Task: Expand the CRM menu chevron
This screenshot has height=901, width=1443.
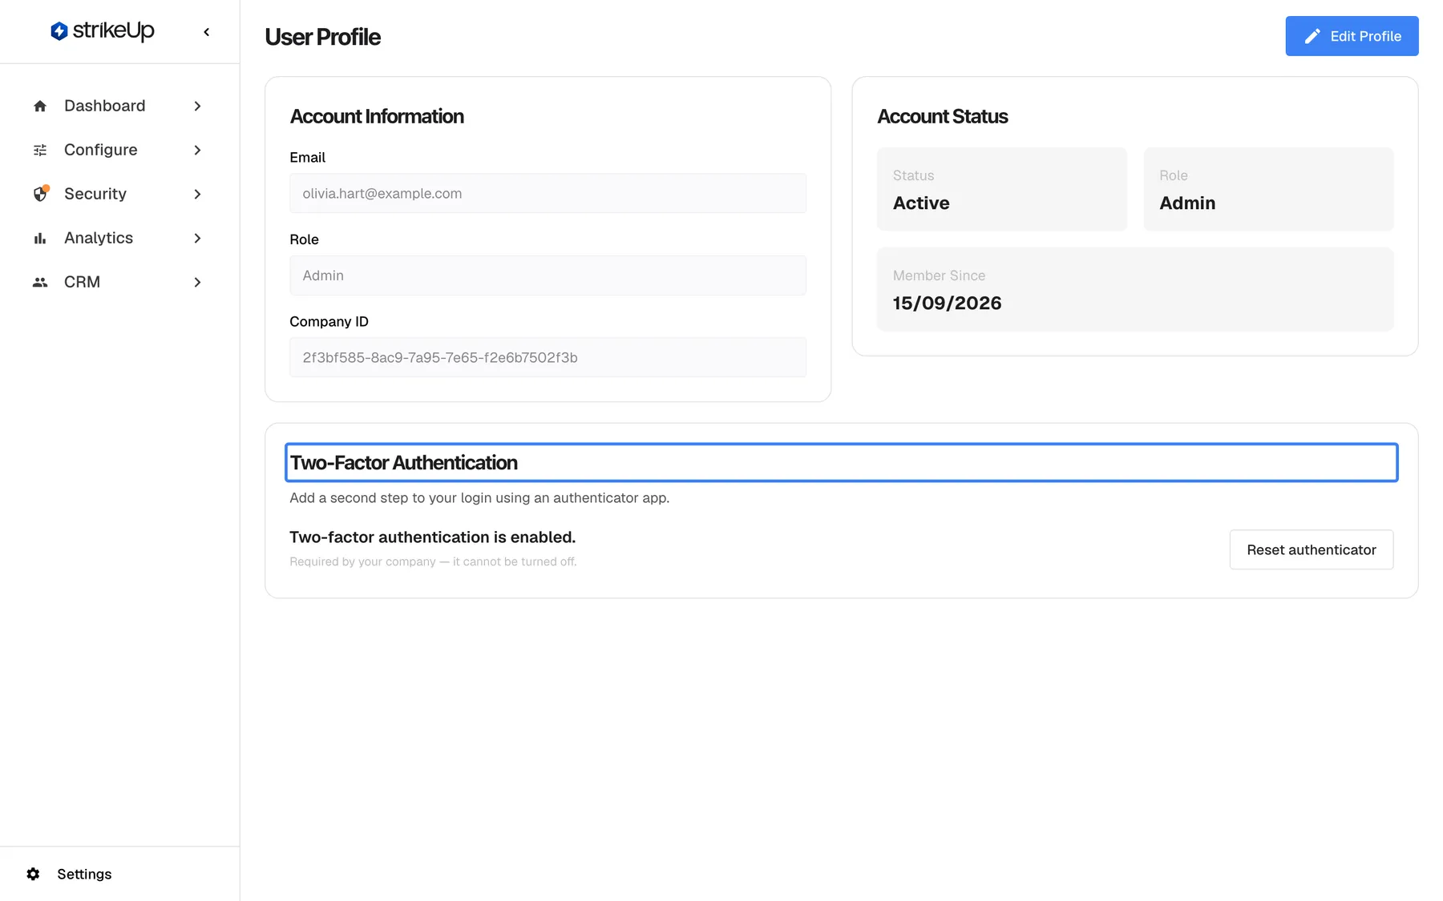Action: (197, 282)
